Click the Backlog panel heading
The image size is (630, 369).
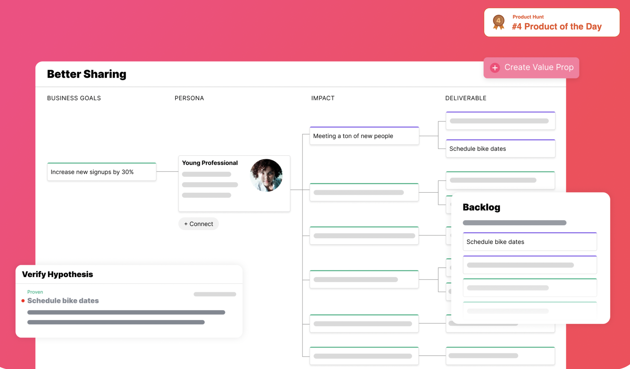point(481,207)
